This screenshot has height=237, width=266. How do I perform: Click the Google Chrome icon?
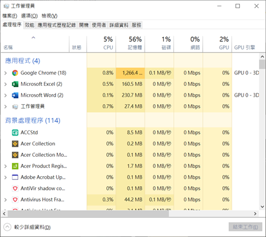(15, 73)
